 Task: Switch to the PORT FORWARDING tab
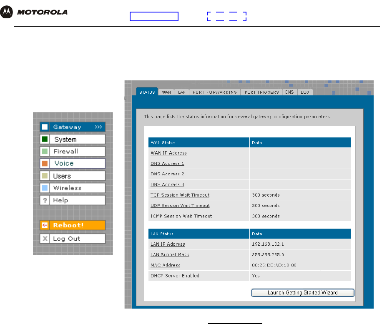click(215, 92)
